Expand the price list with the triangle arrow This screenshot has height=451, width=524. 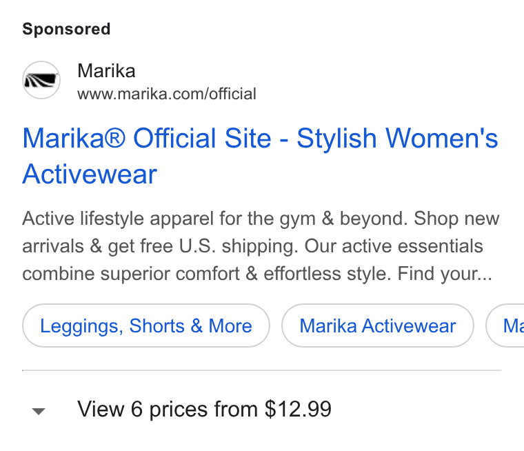39,411
